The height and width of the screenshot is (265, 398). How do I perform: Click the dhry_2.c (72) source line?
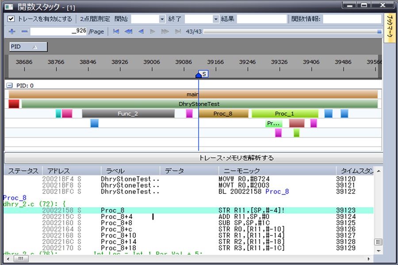pos(34,204)
